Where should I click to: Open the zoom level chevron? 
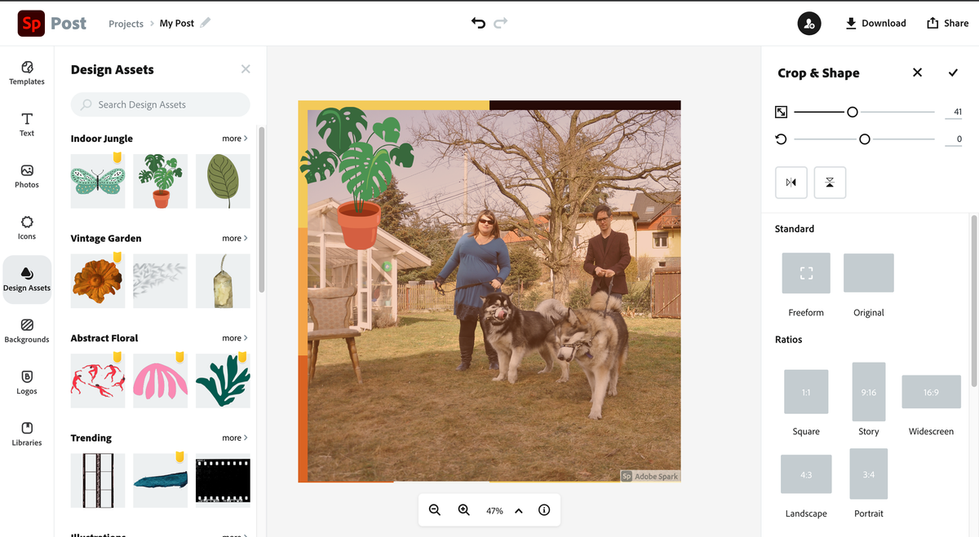519,509
